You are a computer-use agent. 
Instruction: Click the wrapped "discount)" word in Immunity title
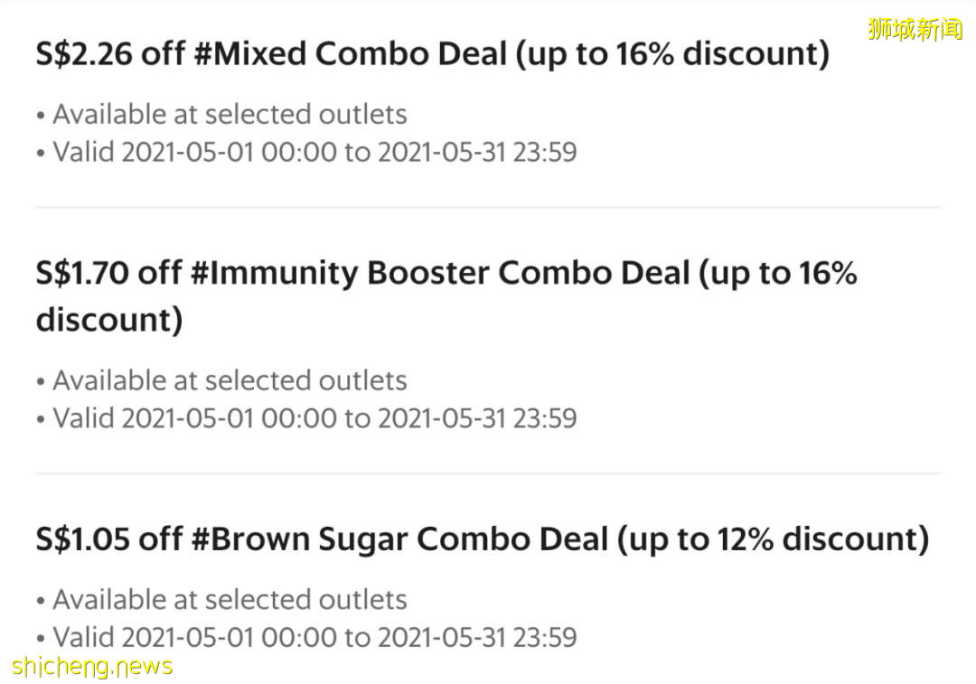[x=108, y=320]
